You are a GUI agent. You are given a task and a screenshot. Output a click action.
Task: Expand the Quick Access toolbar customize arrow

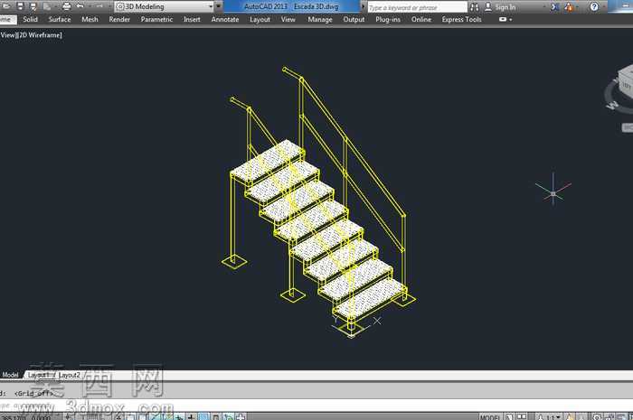pos(219,6)
